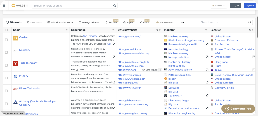Expand Golden description cell arrow icon
258x116 pixels.
pos(114,44)
